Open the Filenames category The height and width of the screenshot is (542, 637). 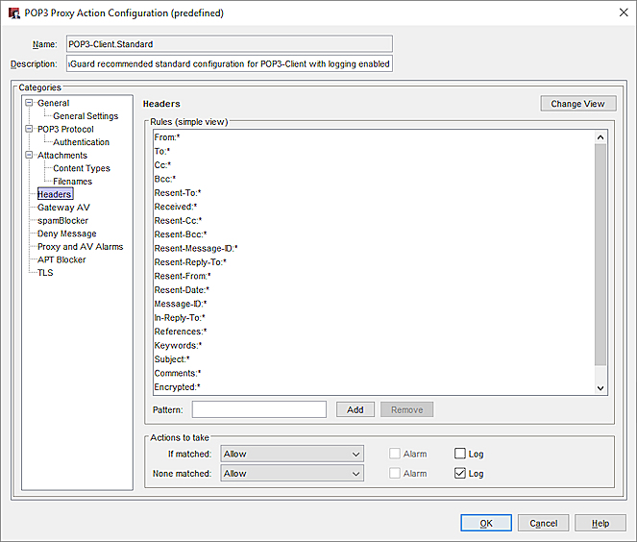[x=72, y=182]
